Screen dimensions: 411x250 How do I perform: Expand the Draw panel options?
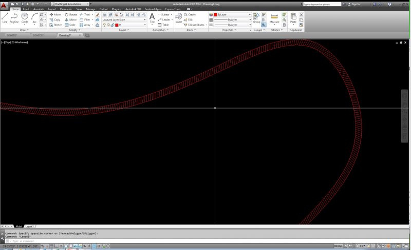pos(25,30)
